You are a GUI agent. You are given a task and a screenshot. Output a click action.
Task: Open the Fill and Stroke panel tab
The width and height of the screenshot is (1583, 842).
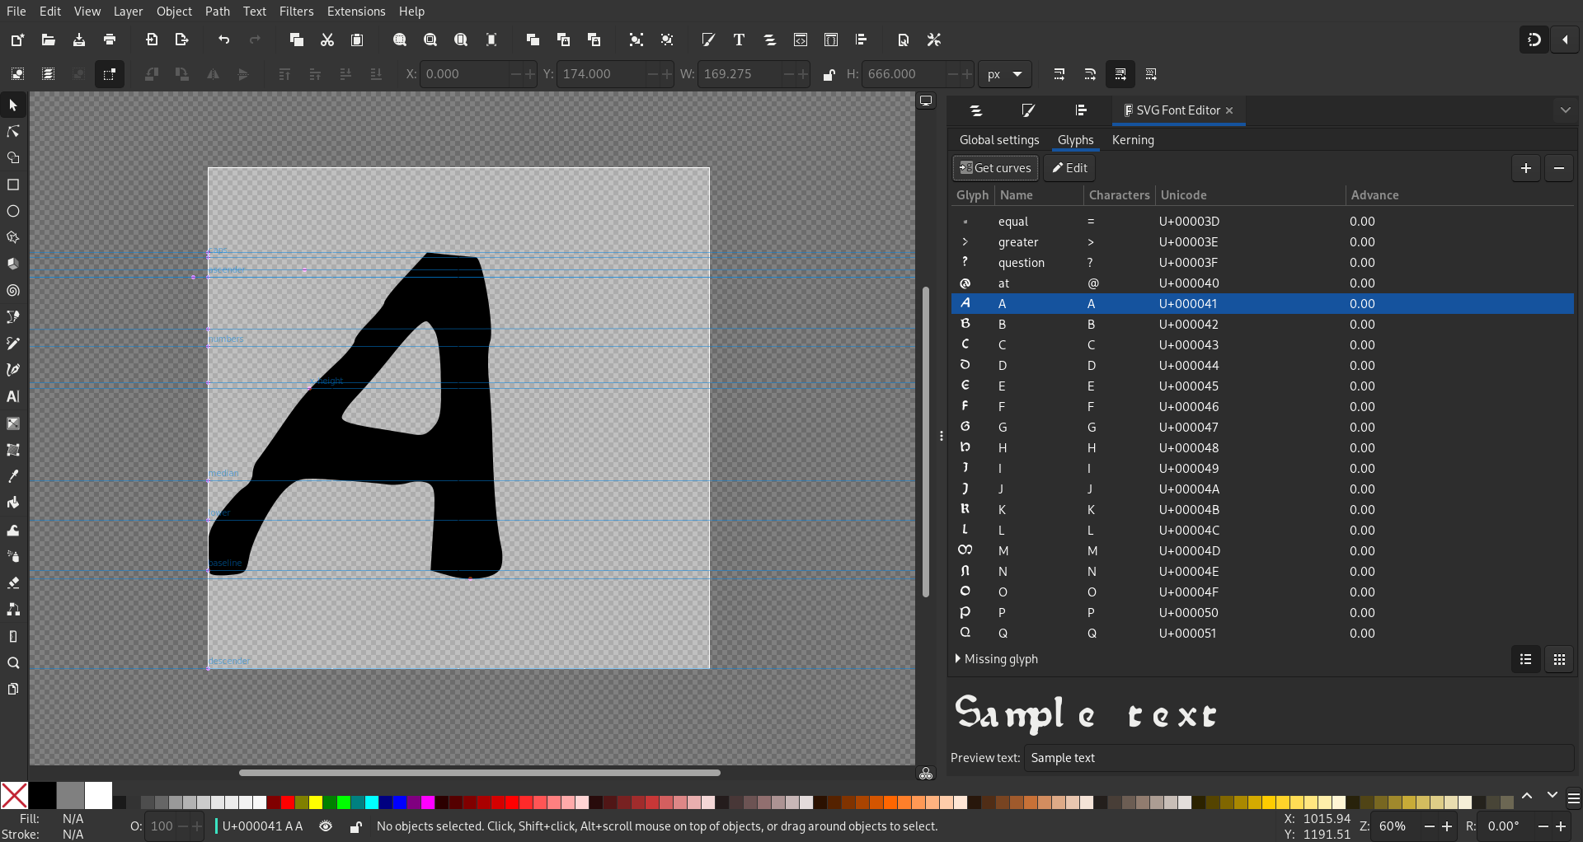1028,110
